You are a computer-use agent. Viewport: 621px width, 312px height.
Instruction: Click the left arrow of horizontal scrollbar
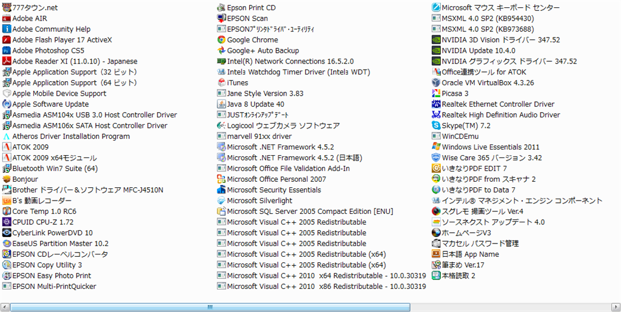pos(5,307)
